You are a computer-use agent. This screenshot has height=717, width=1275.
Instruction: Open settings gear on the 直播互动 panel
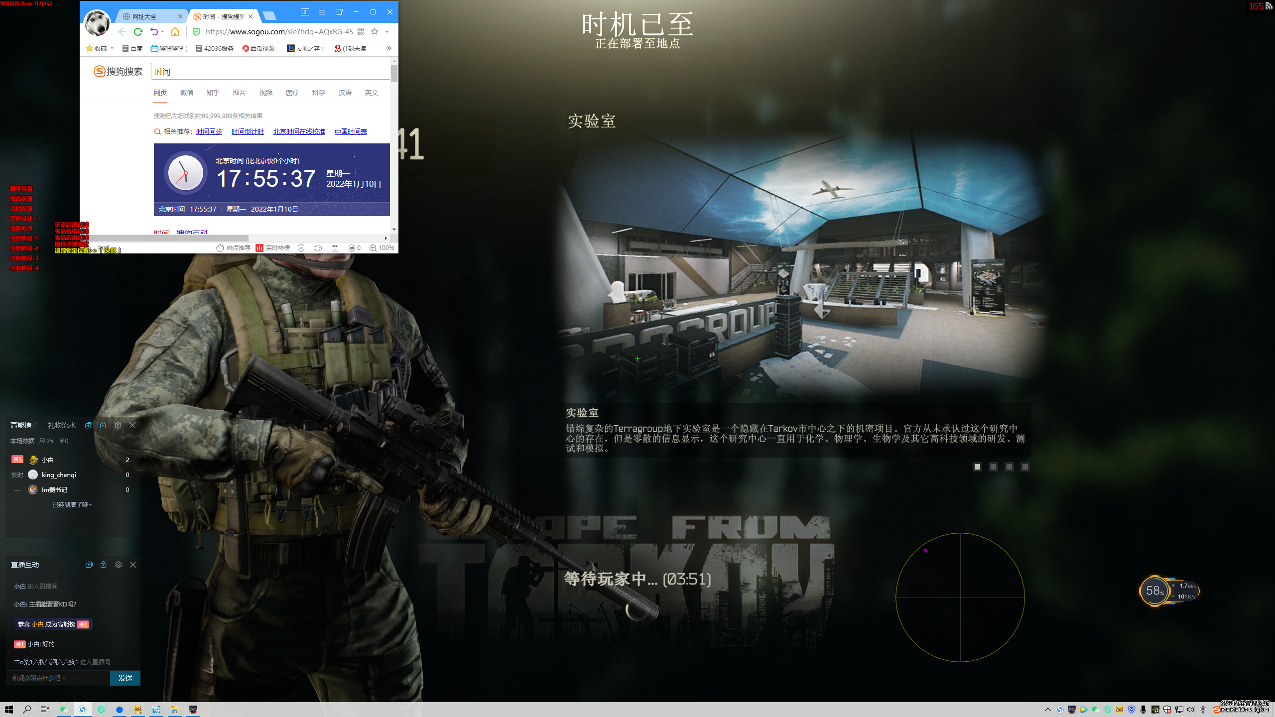point(119,565)
